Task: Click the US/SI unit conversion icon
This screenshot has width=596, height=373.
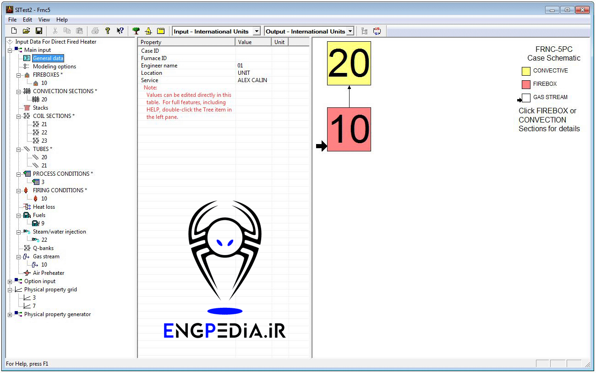Action: [x=377, y=31]
